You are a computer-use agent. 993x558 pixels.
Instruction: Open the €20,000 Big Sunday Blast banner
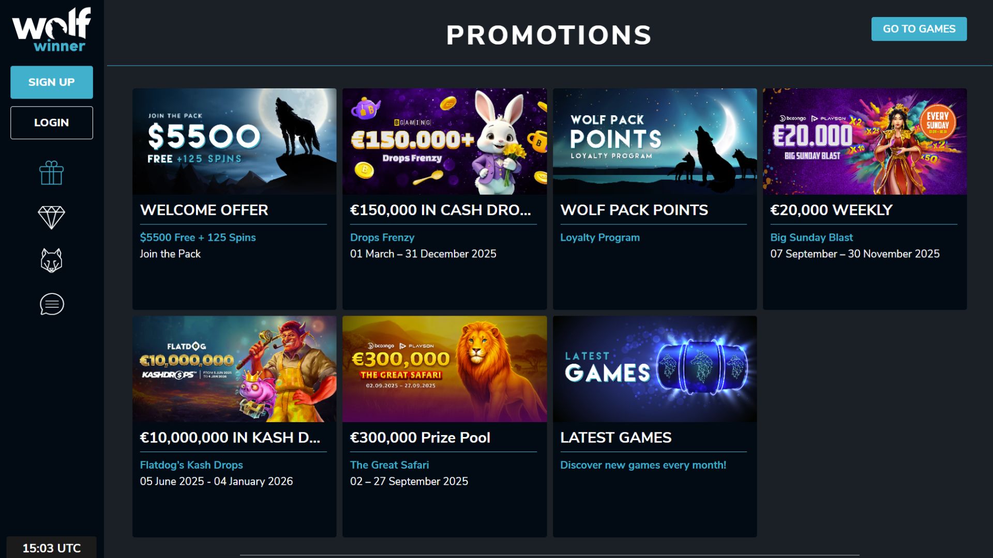(864, 141)
